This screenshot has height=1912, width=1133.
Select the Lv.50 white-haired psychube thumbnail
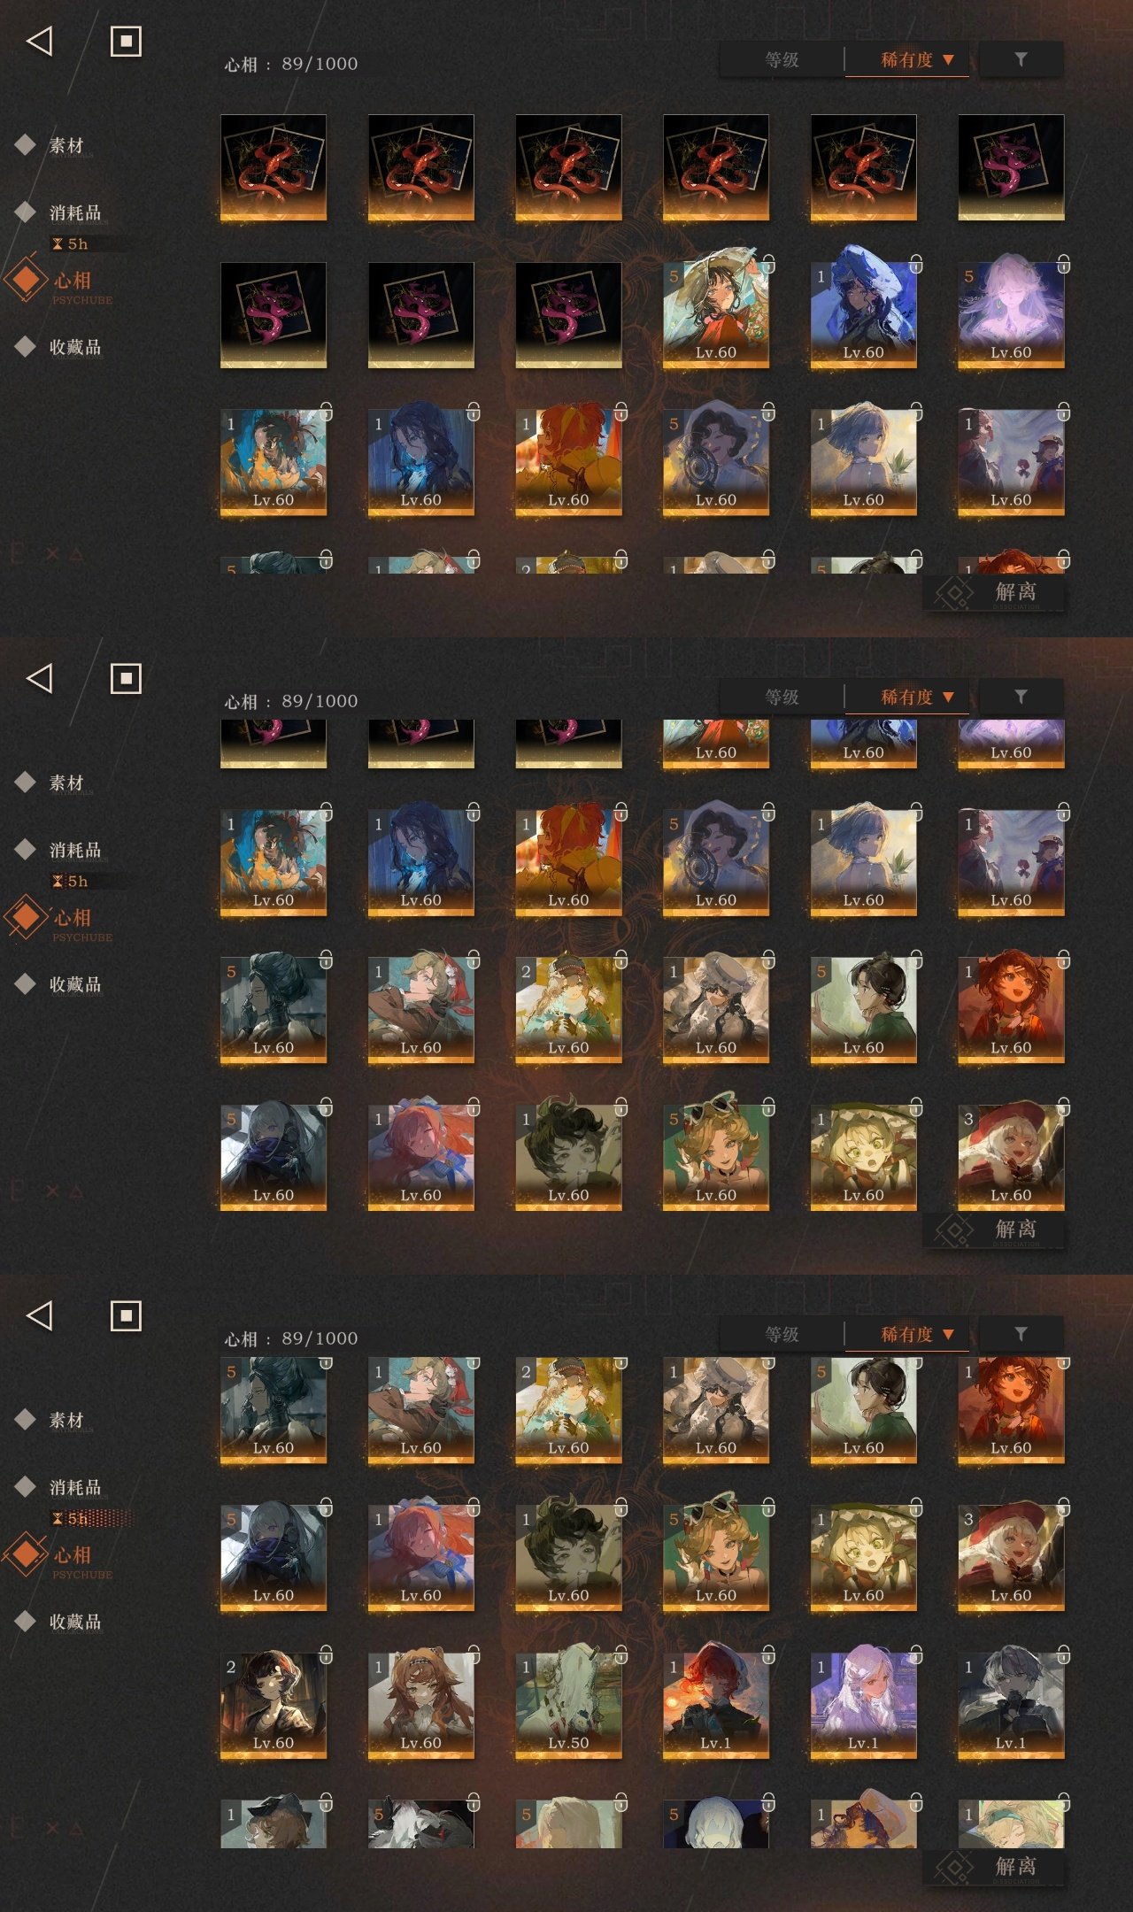568,1705
